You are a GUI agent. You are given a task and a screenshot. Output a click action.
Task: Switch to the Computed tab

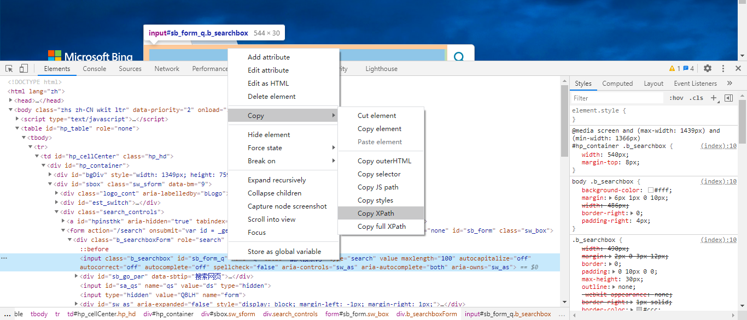pyautogui.click(x=617, y=84)
